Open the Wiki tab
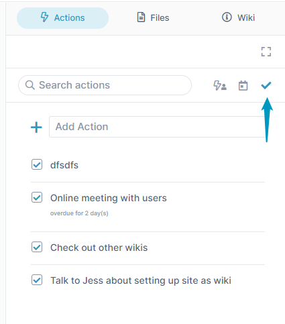Image resolution: width=285 pixels, height=324 pixels. [238, 17]
